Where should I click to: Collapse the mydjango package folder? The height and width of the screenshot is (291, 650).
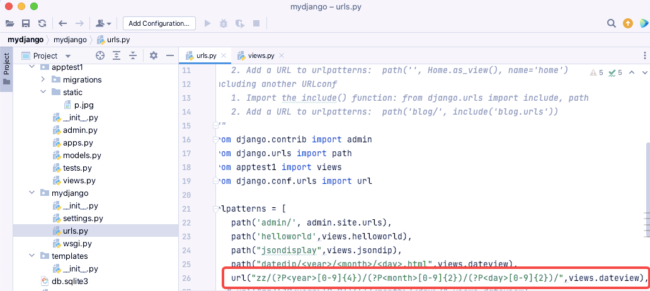[32, 193]
